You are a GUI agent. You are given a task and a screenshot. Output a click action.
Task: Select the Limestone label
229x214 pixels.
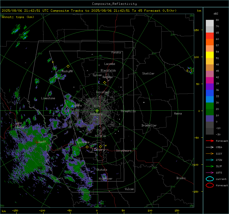pos(48,98)
